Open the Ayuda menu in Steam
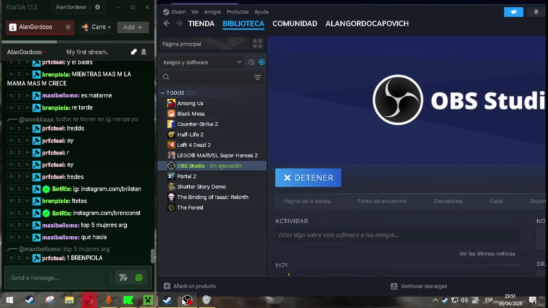The width and height of the screenshot is (548, 308). (261, 12)
